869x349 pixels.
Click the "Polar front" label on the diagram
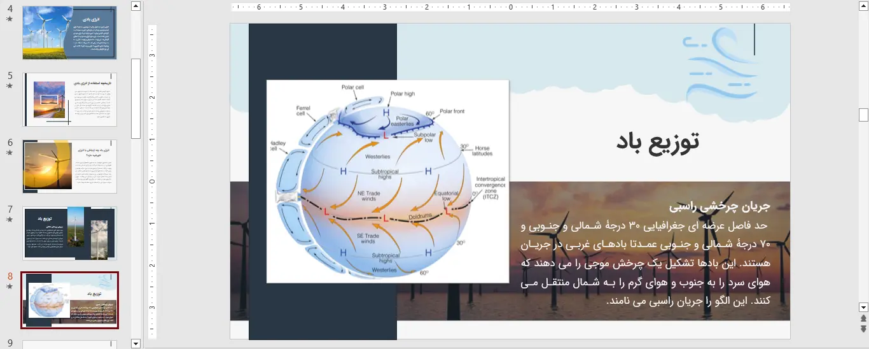[x=452, y=111]
